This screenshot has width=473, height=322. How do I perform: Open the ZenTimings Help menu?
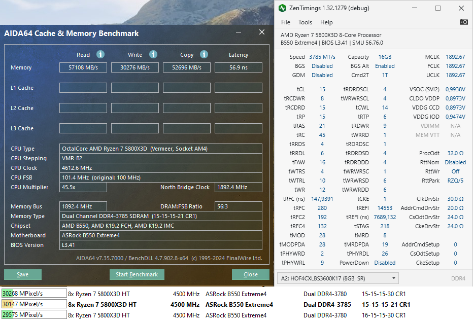coord(326,22)
